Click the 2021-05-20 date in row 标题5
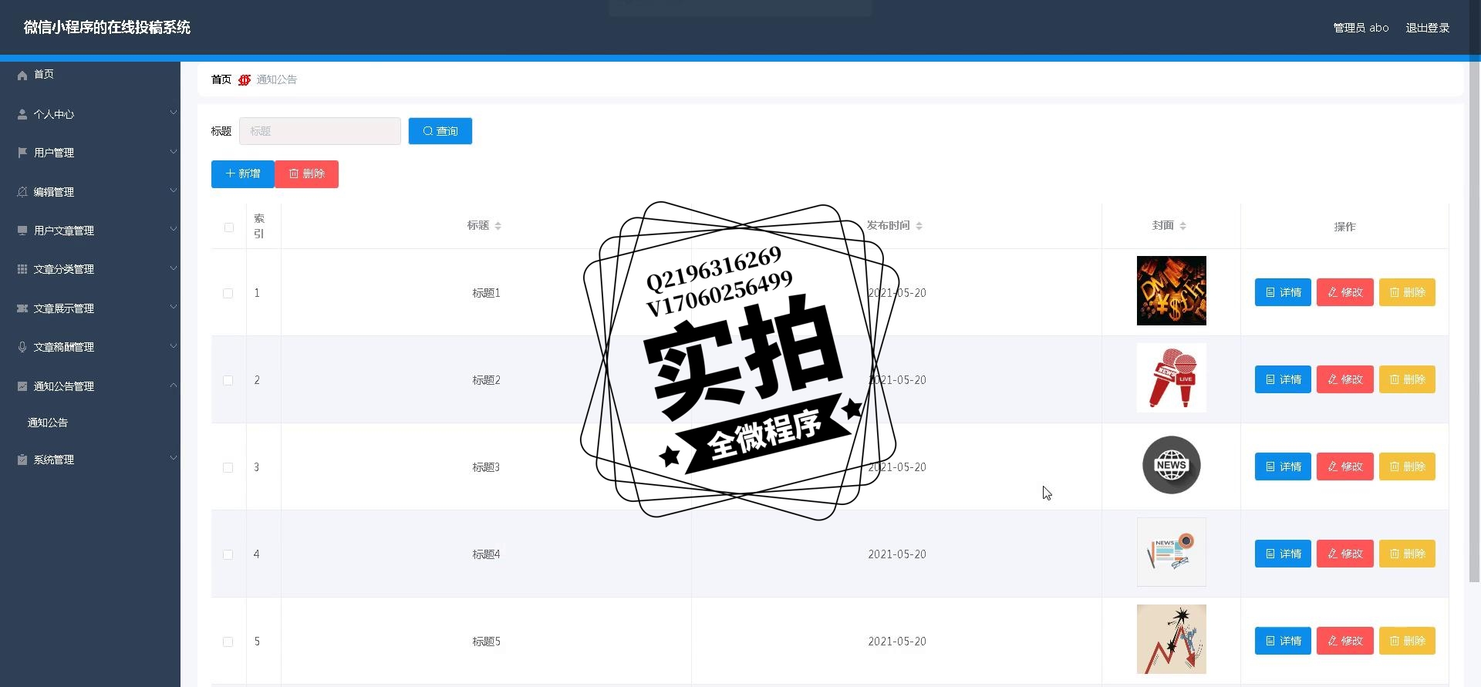 click(897, 642)
